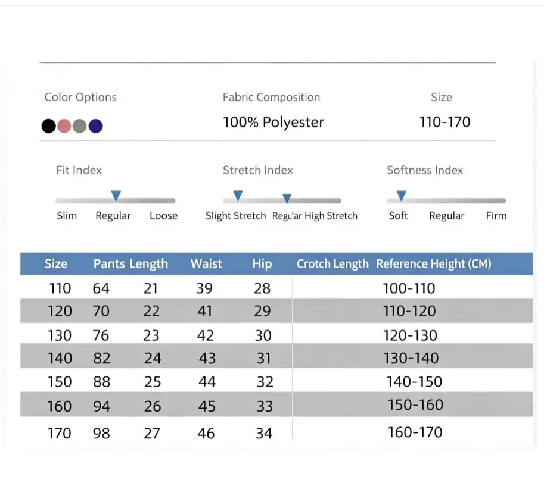
Task: Select the pink color swatch
Action: coord(64,125)
